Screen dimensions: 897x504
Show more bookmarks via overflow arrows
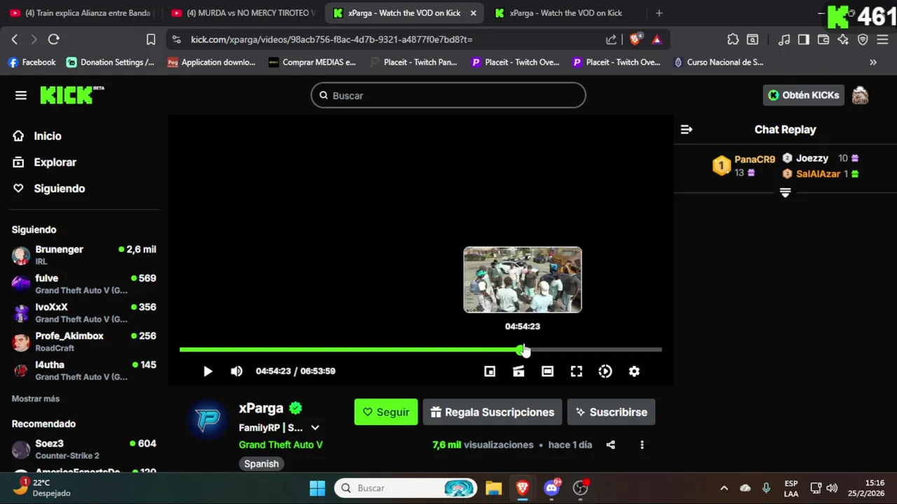[x=873, y=62]
